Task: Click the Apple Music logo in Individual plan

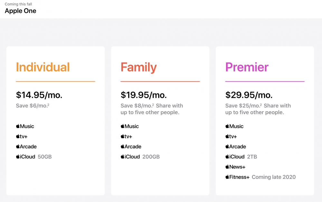Action: point(25,126)
